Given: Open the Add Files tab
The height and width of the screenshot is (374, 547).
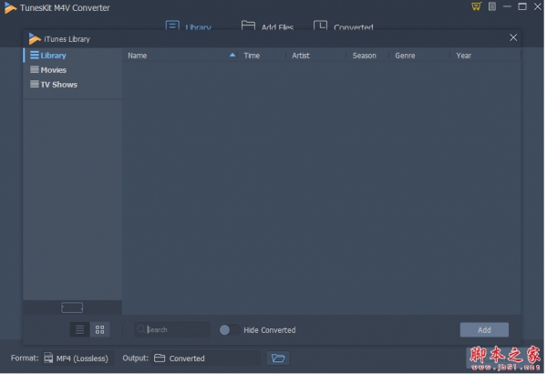Looking at the screenshot, I should (x=269, y=26).
